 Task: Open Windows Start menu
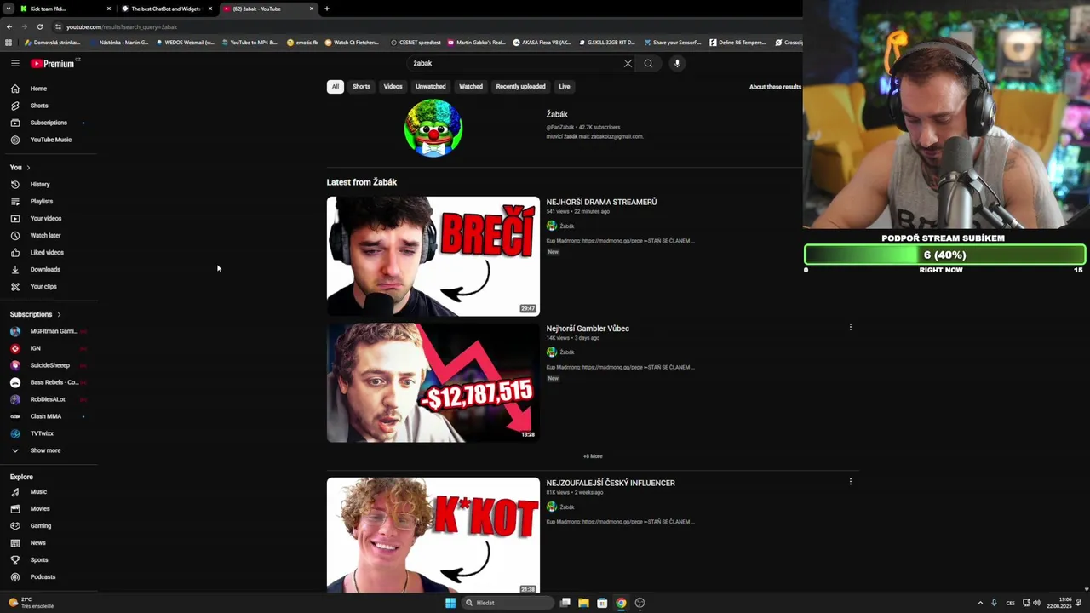[x=450, y=603]
